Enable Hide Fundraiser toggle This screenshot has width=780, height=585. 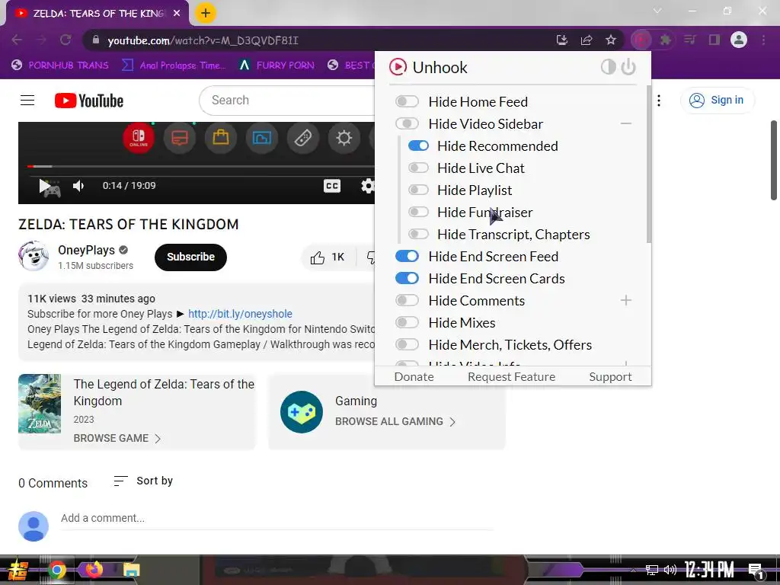click(418, 212)
